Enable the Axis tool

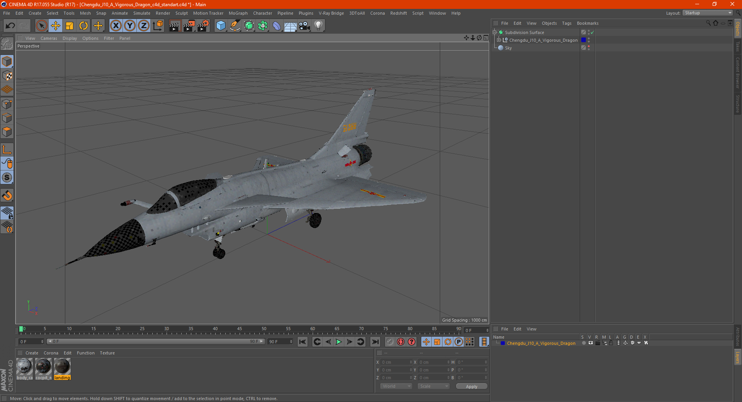click(x=7, y=150)
